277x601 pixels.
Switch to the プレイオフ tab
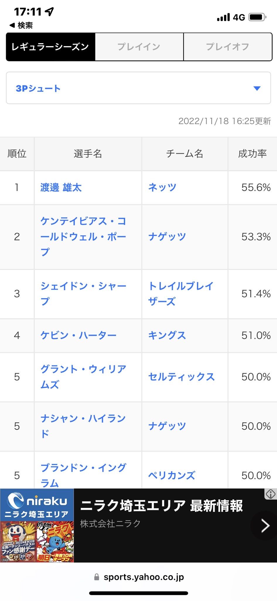click(228, 47)
